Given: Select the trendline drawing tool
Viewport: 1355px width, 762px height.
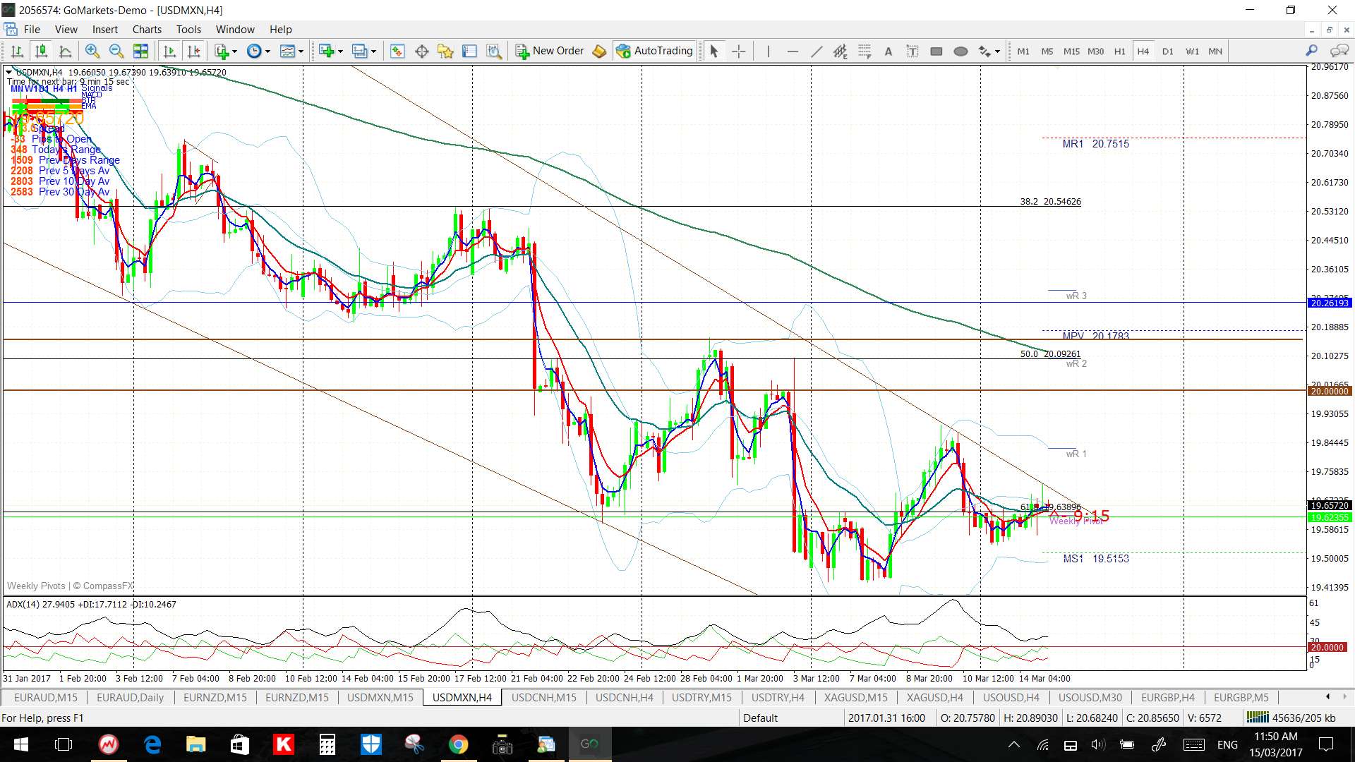Looking at the screenshot, I should (817, 51).
